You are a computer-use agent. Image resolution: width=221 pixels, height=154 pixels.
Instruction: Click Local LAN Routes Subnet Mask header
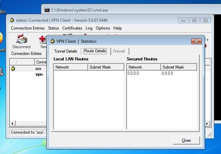pos(106,67)
